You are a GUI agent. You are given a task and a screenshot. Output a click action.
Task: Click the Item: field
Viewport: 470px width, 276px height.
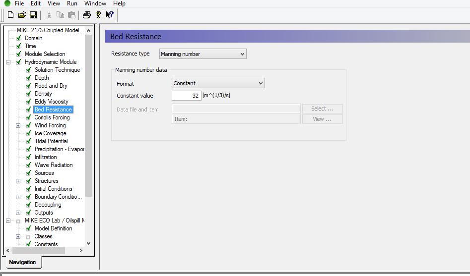click(x=236, y=119)
